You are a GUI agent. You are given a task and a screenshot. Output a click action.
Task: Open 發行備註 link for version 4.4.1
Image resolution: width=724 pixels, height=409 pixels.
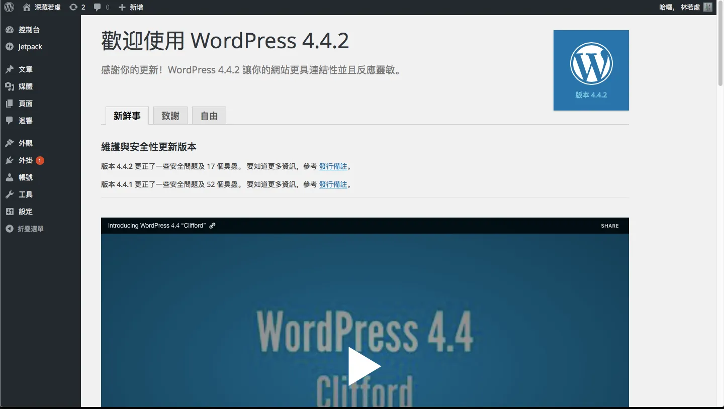pos(333,184)
